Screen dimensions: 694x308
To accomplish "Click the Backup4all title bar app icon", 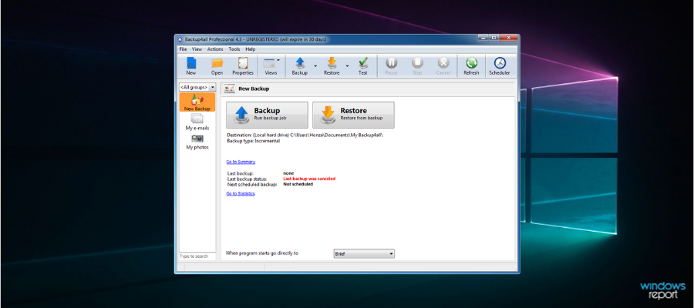I will (180, 39).
